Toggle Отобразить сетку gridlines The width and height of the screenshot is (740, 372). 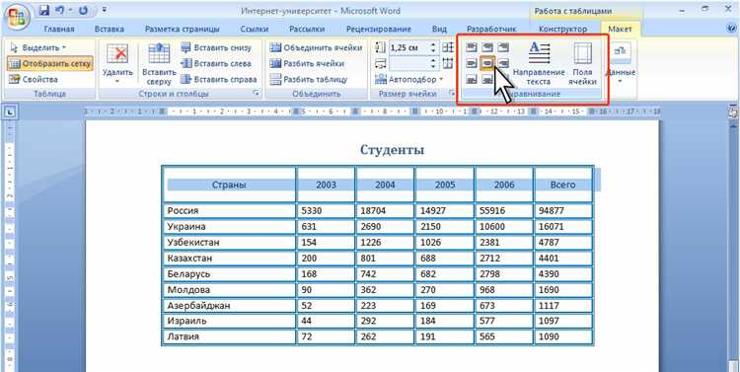click(x=49, y=63)
